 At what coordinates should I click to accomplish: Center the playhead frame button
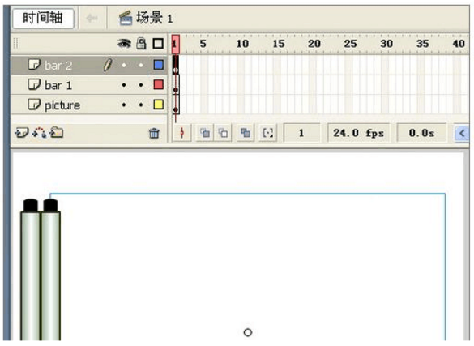point(182,133)
